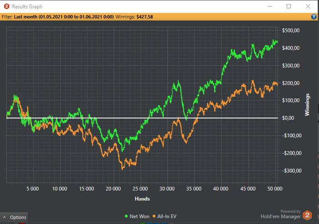Click the Results Graph window title
This screenshot has width=319, height=224.
[x=27, y=7]
